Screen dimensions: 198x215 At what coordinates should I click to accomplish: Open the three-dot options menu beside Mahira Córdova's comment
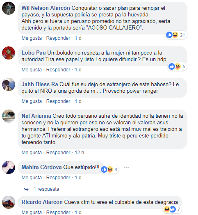tap(126, 167)
